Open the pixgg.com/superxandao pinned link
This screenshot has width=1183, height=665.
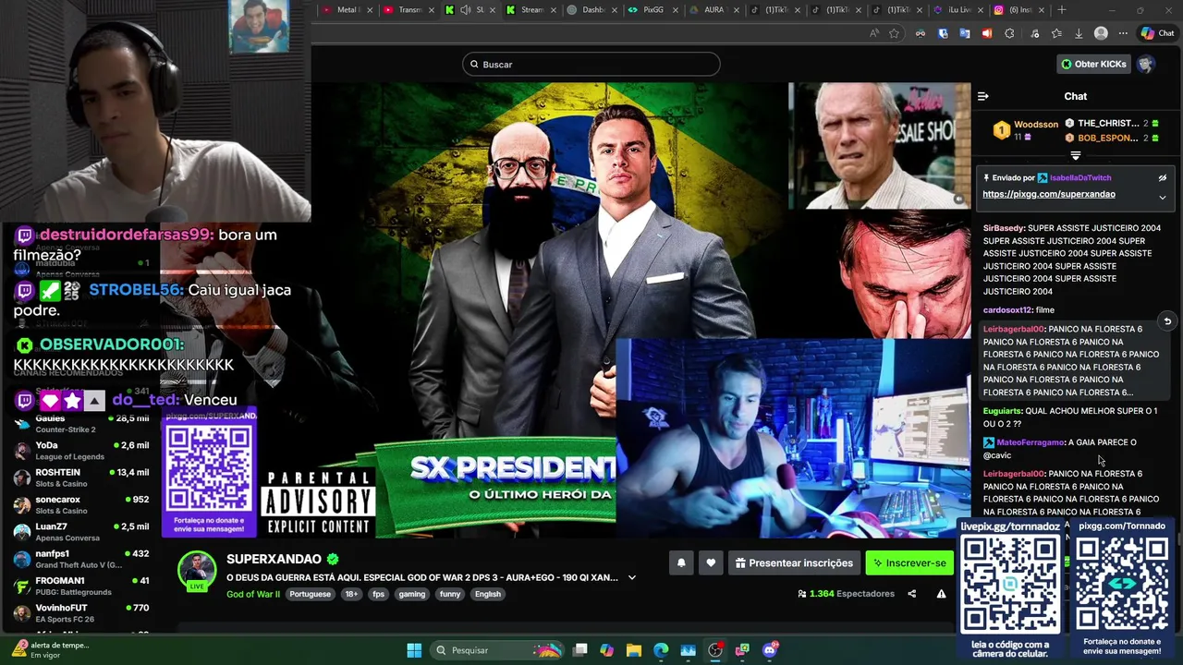click(x=1048, y=194)
